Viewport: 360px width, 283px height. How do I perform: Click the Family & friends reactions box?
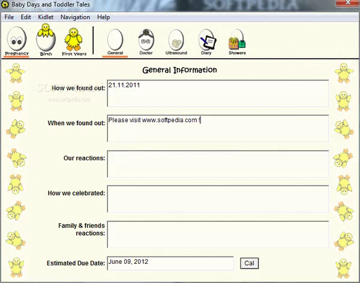click(218, 234)
